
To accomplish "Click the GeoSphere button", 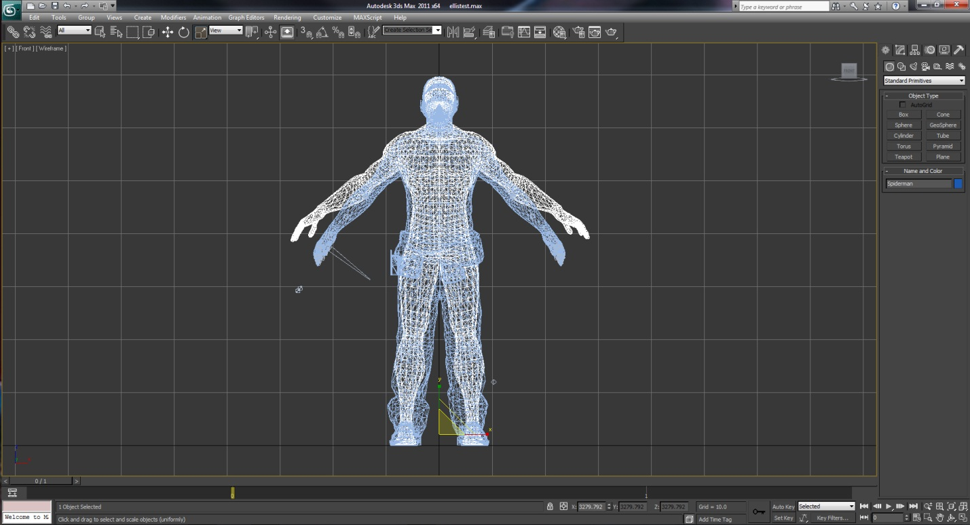I will 943,125.
